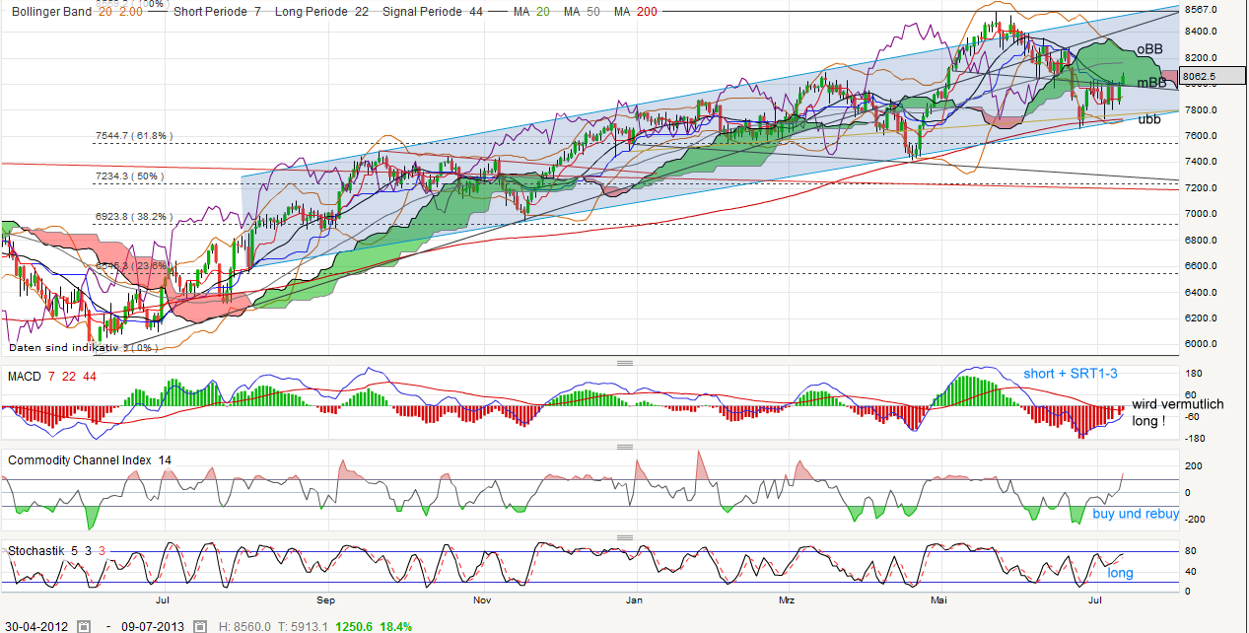Click the ubb annotation text
The width and height of the screenshot is (1249, 633).
coord(1149,119)
